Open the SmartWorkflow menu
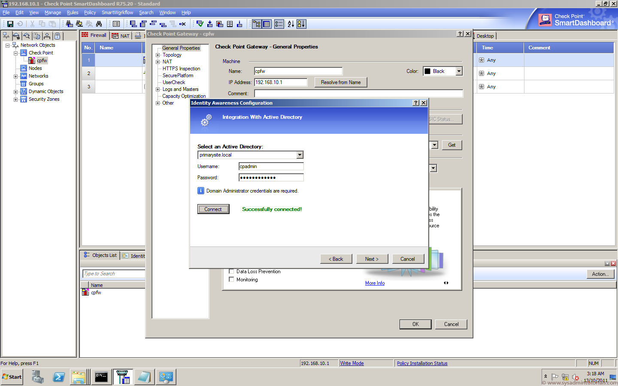The image size is (618, 386). (x=117, y=12)
